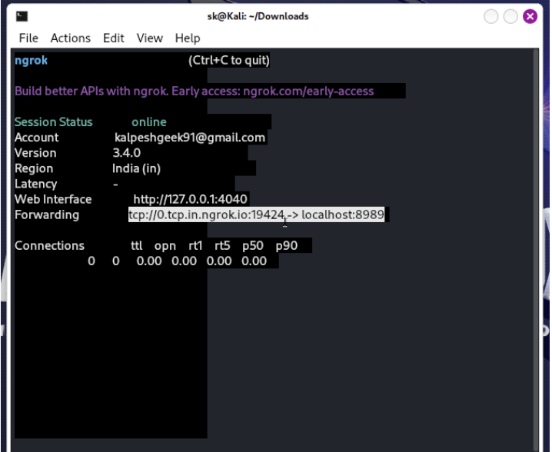Click the 'opn' column header
Image resolution: width=552 pixels, height=452 pixels.
pyautogui.click(x=165, y=245)
